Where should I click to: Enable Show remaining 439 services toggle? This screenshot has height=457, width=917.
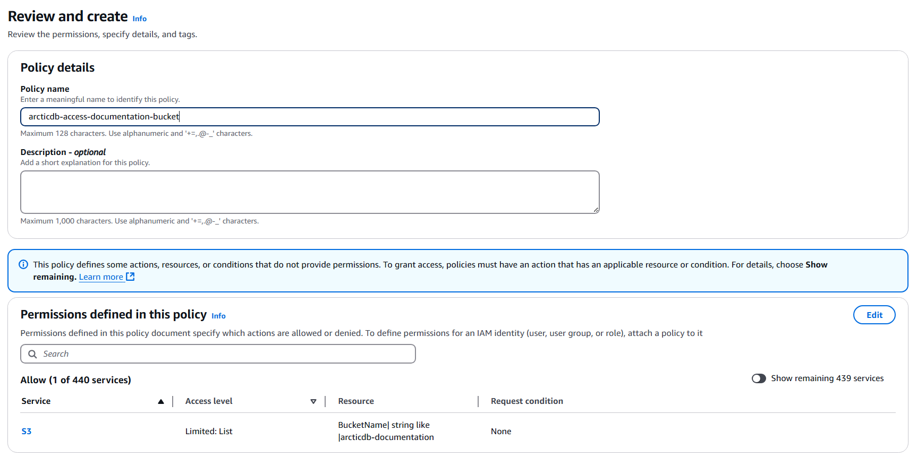[759, 378]
